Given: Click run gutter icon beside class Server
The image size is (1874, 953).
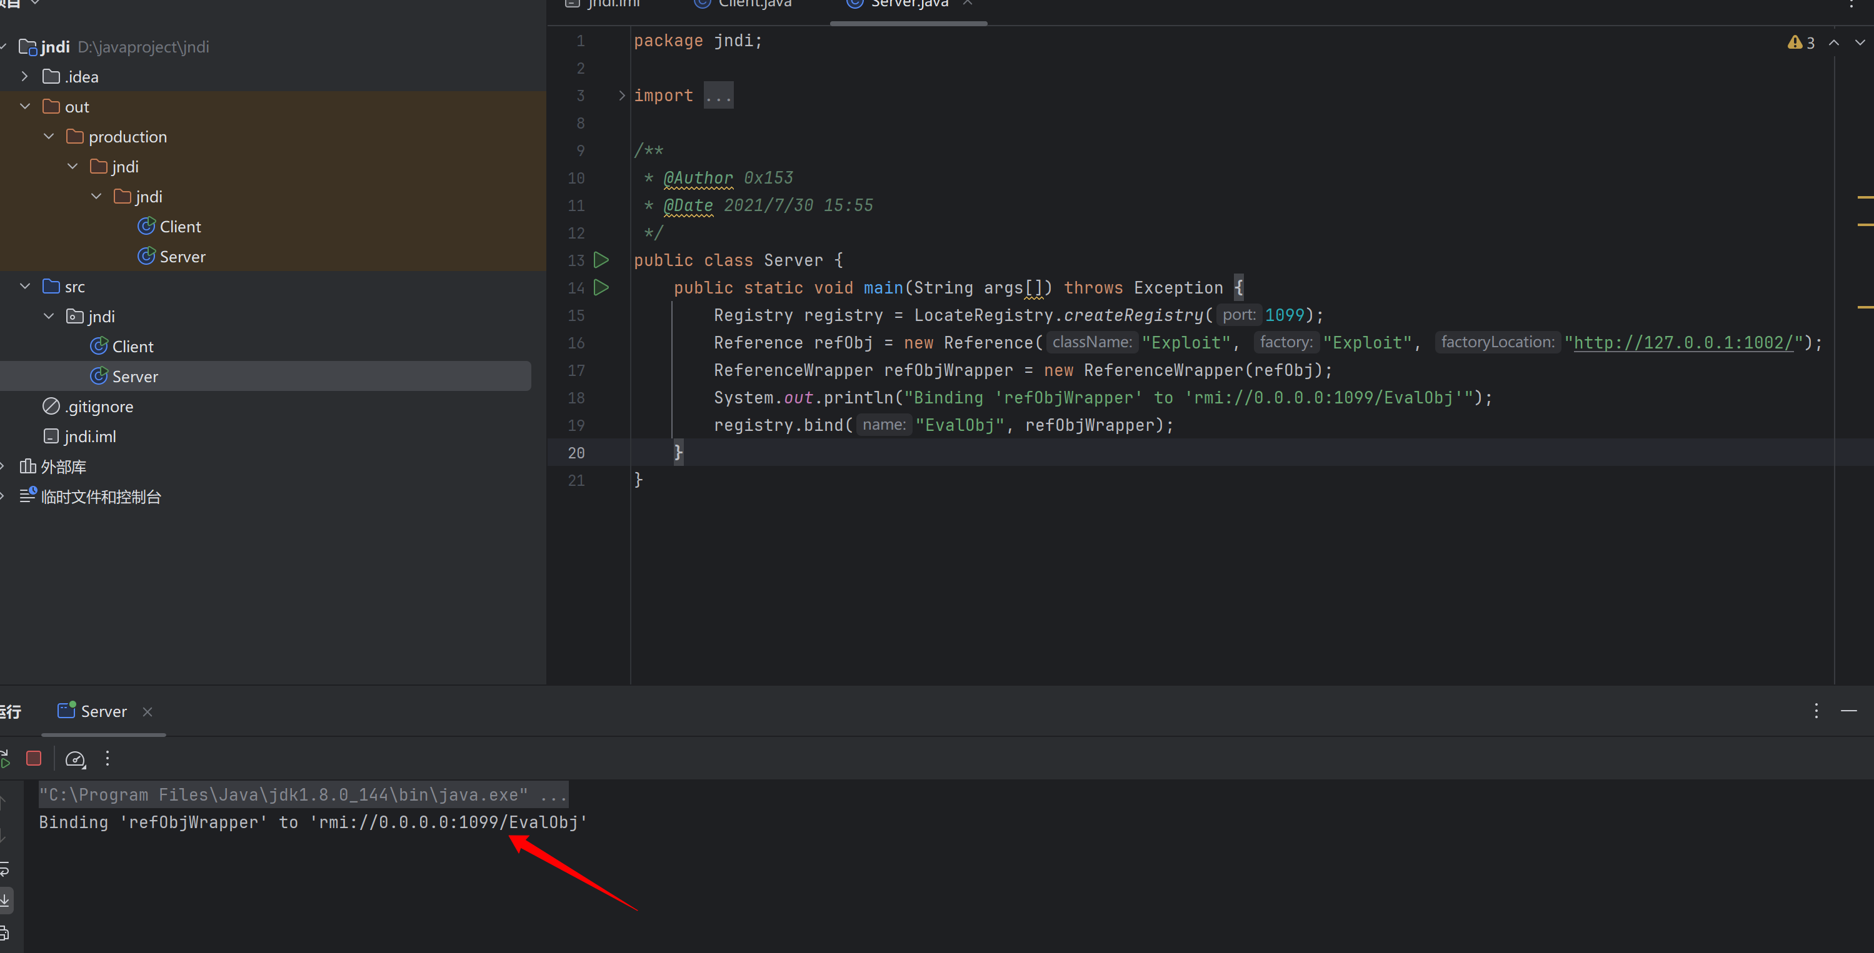Looking at the screenshot, I should (x=601, y=260).
